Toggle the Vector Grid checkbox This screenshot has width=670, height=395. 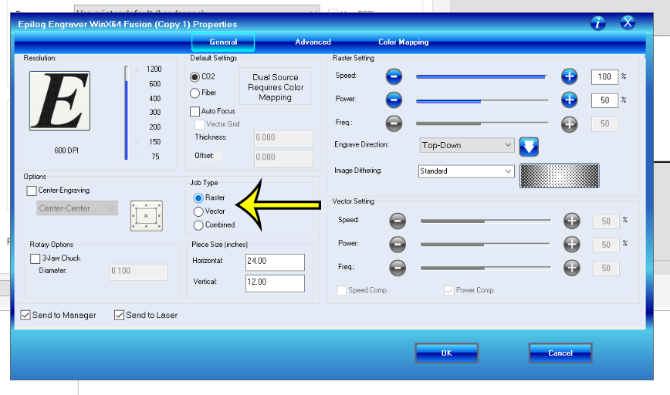pos(199,124)
